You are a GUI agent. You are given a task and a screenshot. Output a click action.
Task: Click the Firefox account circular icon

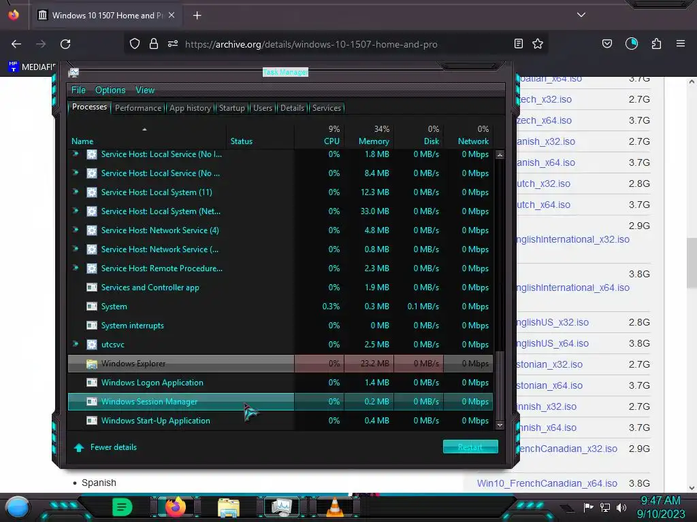[632, 43]
